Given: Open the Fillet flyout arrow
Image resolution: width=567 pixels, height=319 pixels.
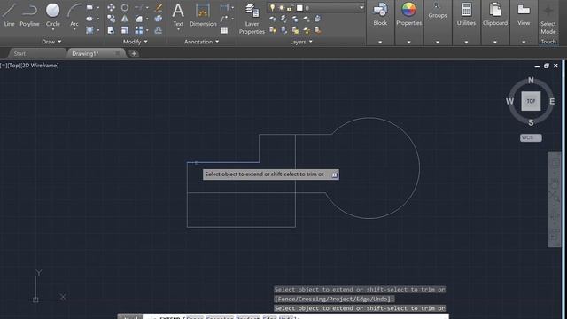Looking at the screenshot, I should pyautogui.click(x=147, y=19).
